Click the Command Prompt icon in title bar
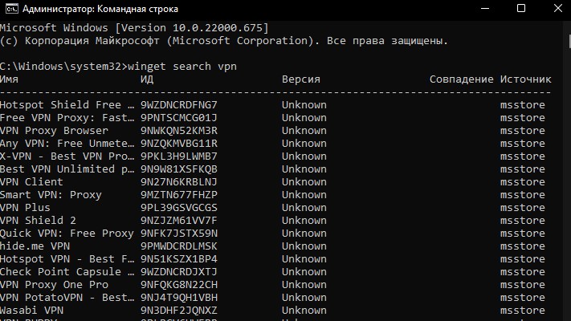 click(12, 8)
